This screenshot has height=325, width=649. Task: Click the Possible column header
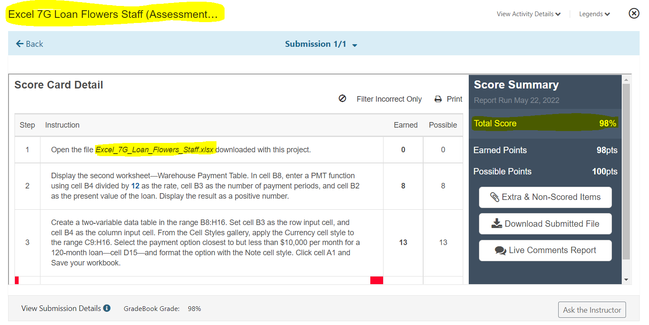click(x=443, y=125)
